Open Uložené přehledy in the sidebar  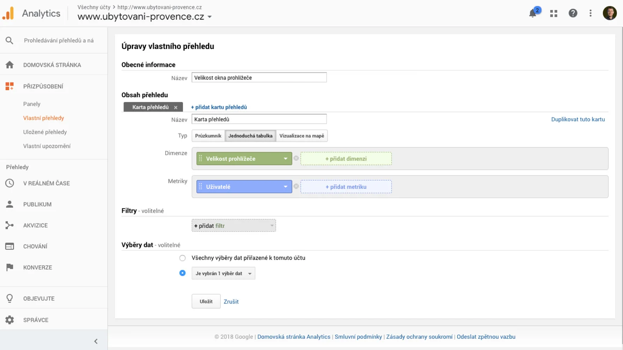45,132
